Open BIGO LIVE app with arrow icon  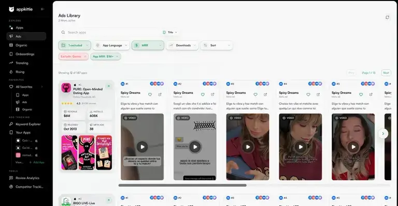(108, 200)
